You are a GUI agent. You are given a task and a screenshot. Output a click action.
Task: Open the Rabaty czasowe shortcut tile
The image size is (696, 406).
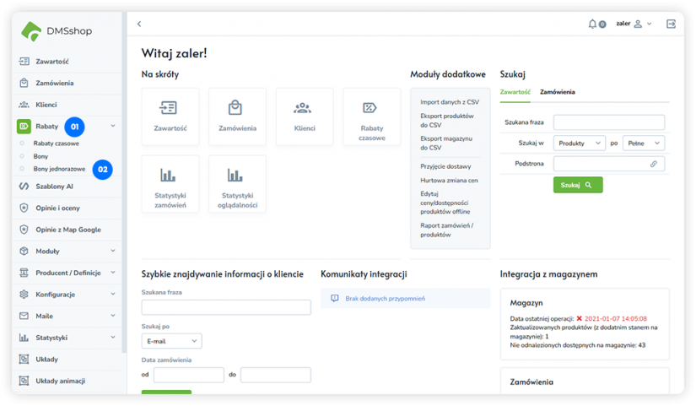(371, 116)
